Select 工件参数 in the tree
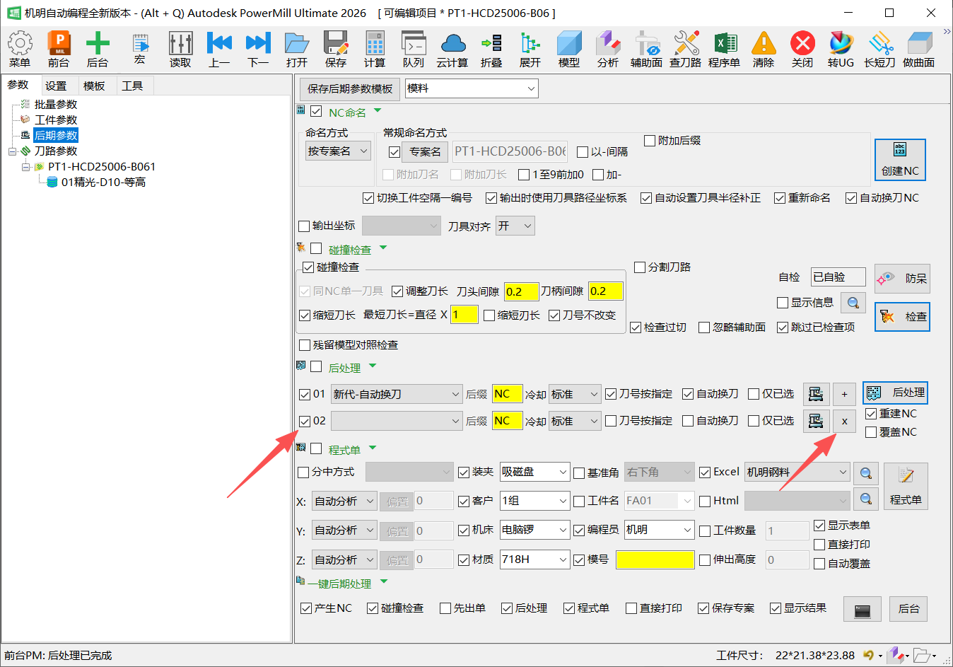Screen dimensions: 953x667 point(56,120)
